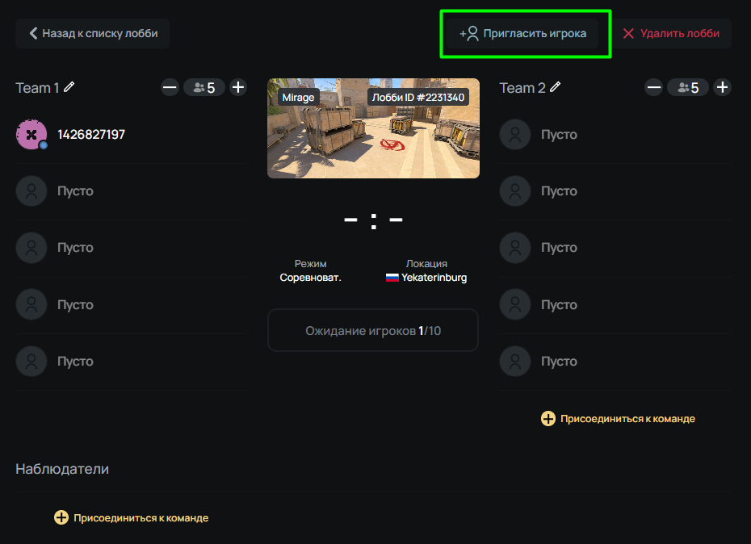This screenshot has height=544, width=751.
Task: Open the Mirage map thumbnail
Action: coord(373,128)
